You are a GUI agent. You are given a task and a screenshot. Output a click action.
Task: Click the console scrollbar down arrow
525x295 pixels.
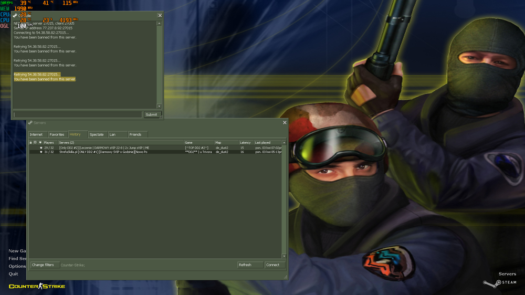(x=159, y=106)
